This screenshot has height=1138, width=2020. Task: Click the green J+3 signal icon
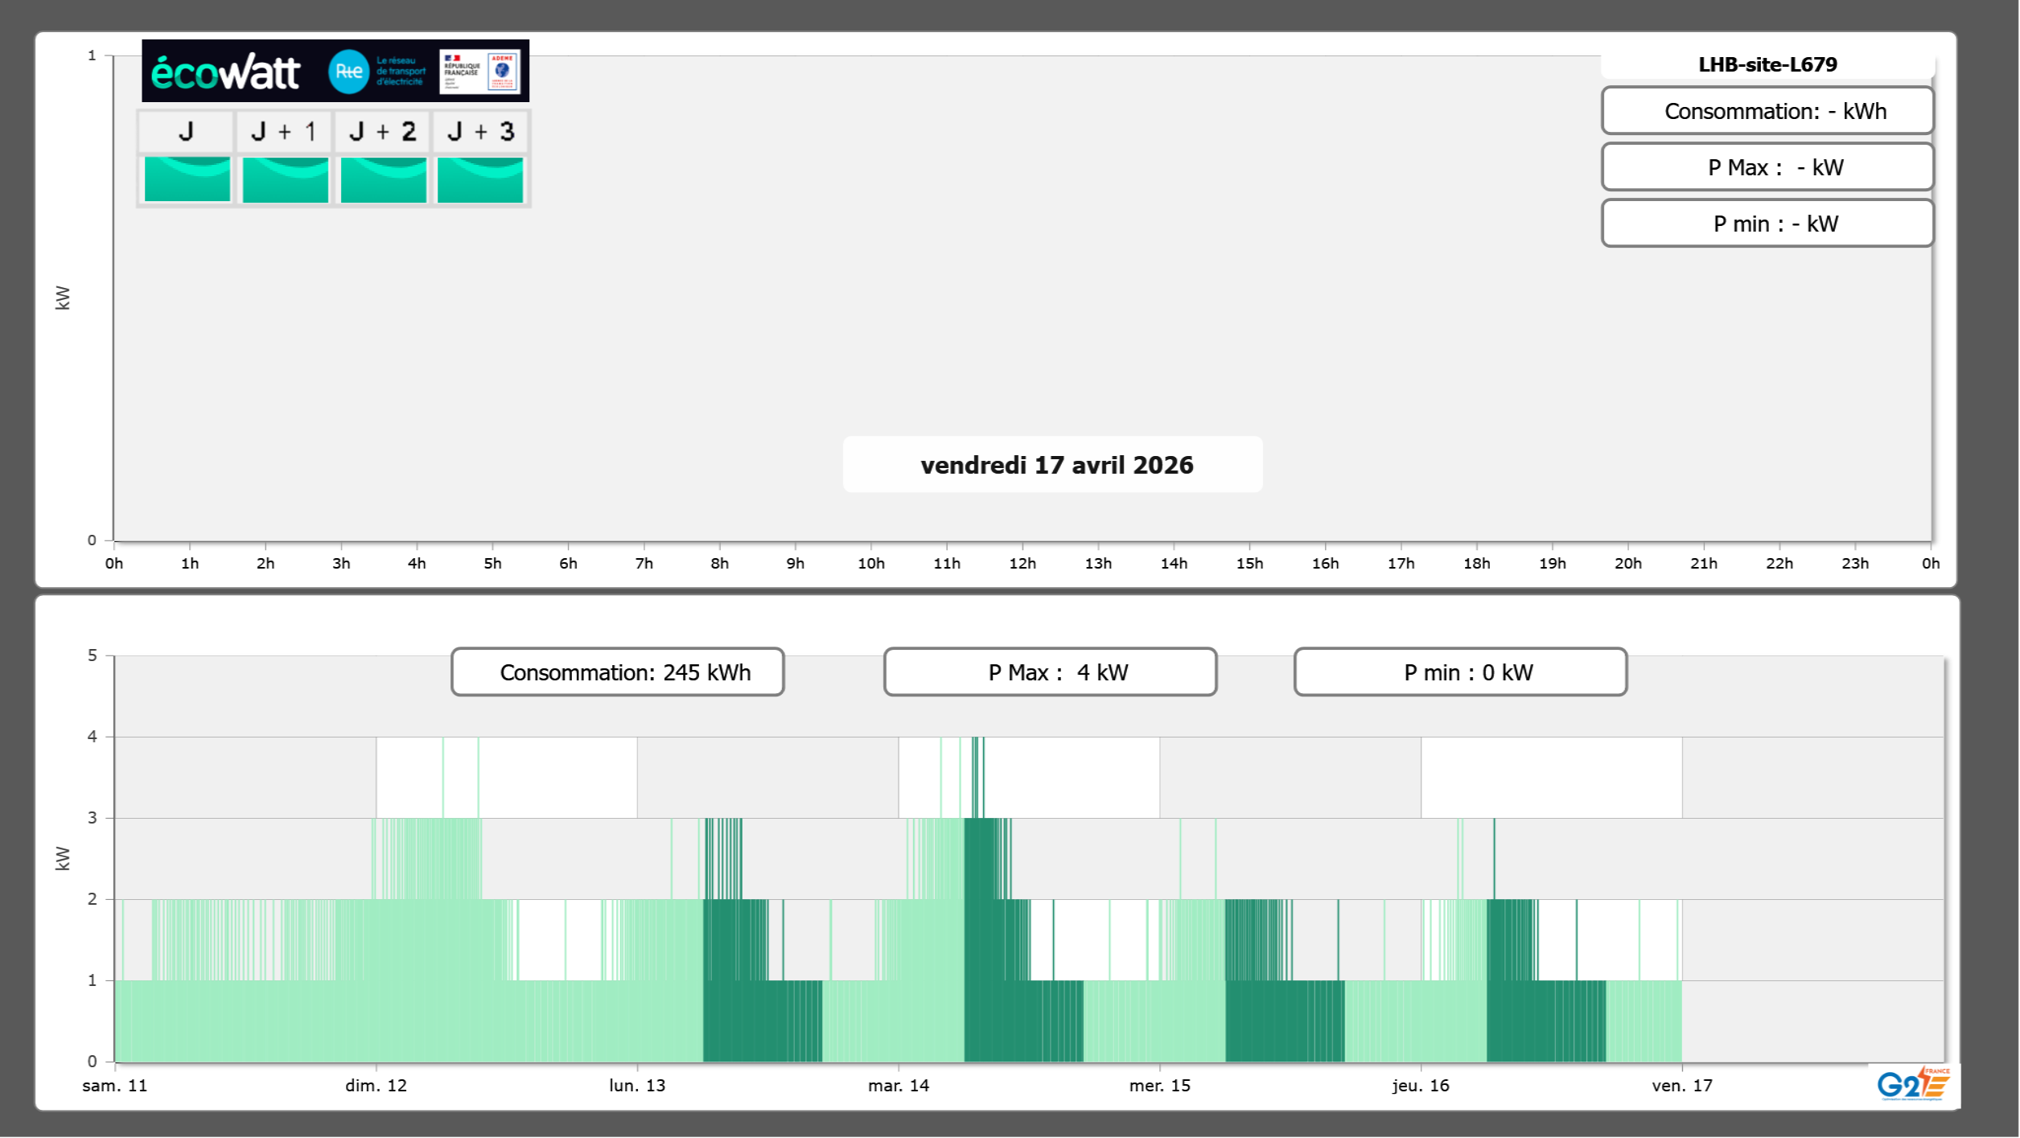click(x=480, y=179)
